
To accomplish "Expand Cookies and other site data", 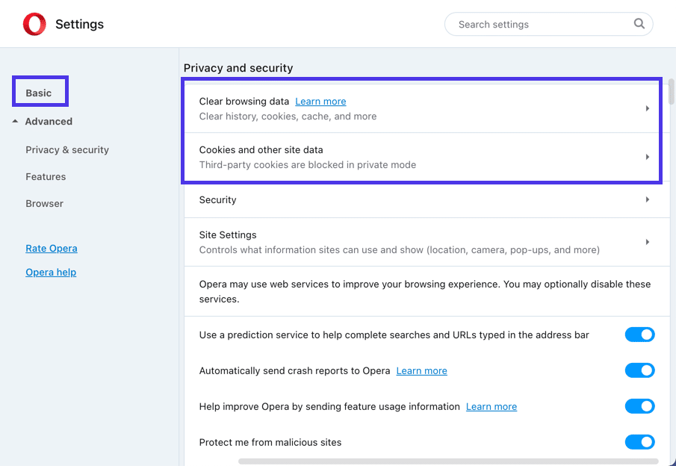I will click(647, 157).
